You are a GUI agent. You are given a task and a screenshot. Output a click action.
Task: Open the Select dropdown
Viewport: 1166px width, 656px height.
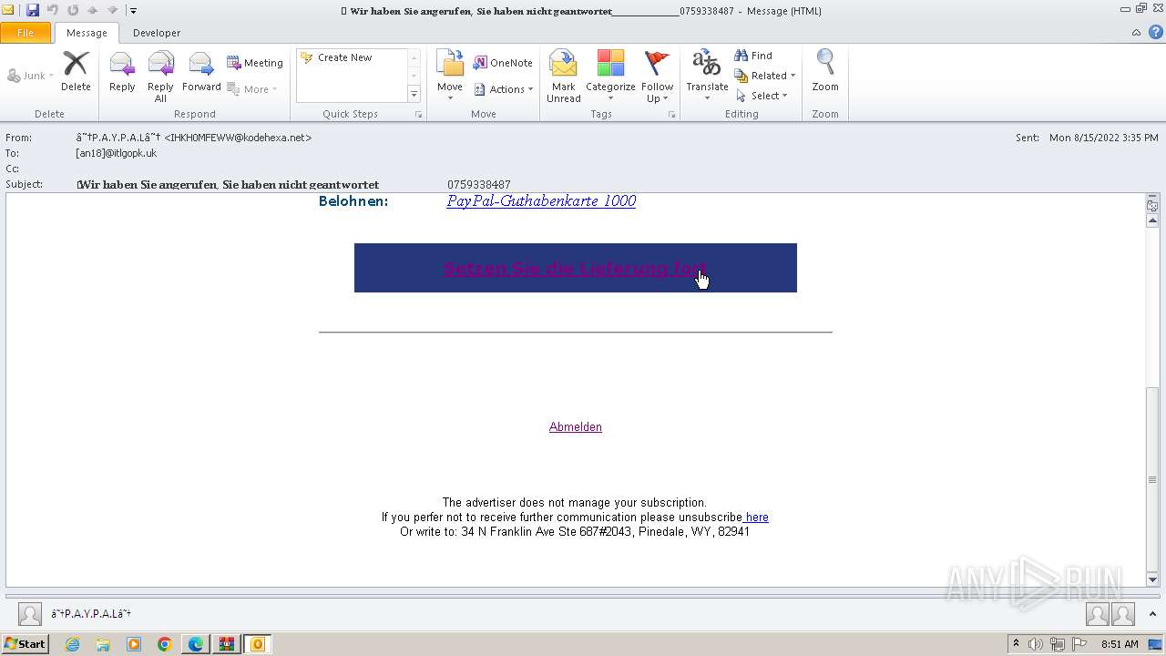click(x=762, y=96)
